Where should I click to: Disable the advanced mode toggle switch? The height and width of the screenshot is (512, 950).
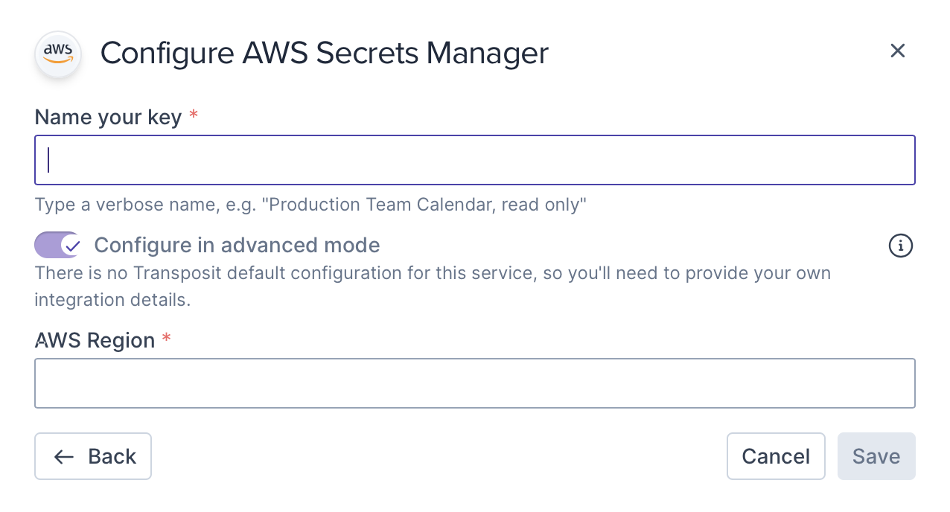point(57,245)
